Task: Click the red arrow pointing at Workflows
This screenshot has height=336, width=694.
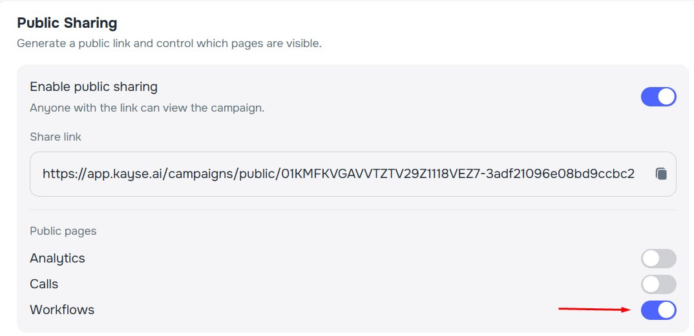Action: (x=594, y=310)
